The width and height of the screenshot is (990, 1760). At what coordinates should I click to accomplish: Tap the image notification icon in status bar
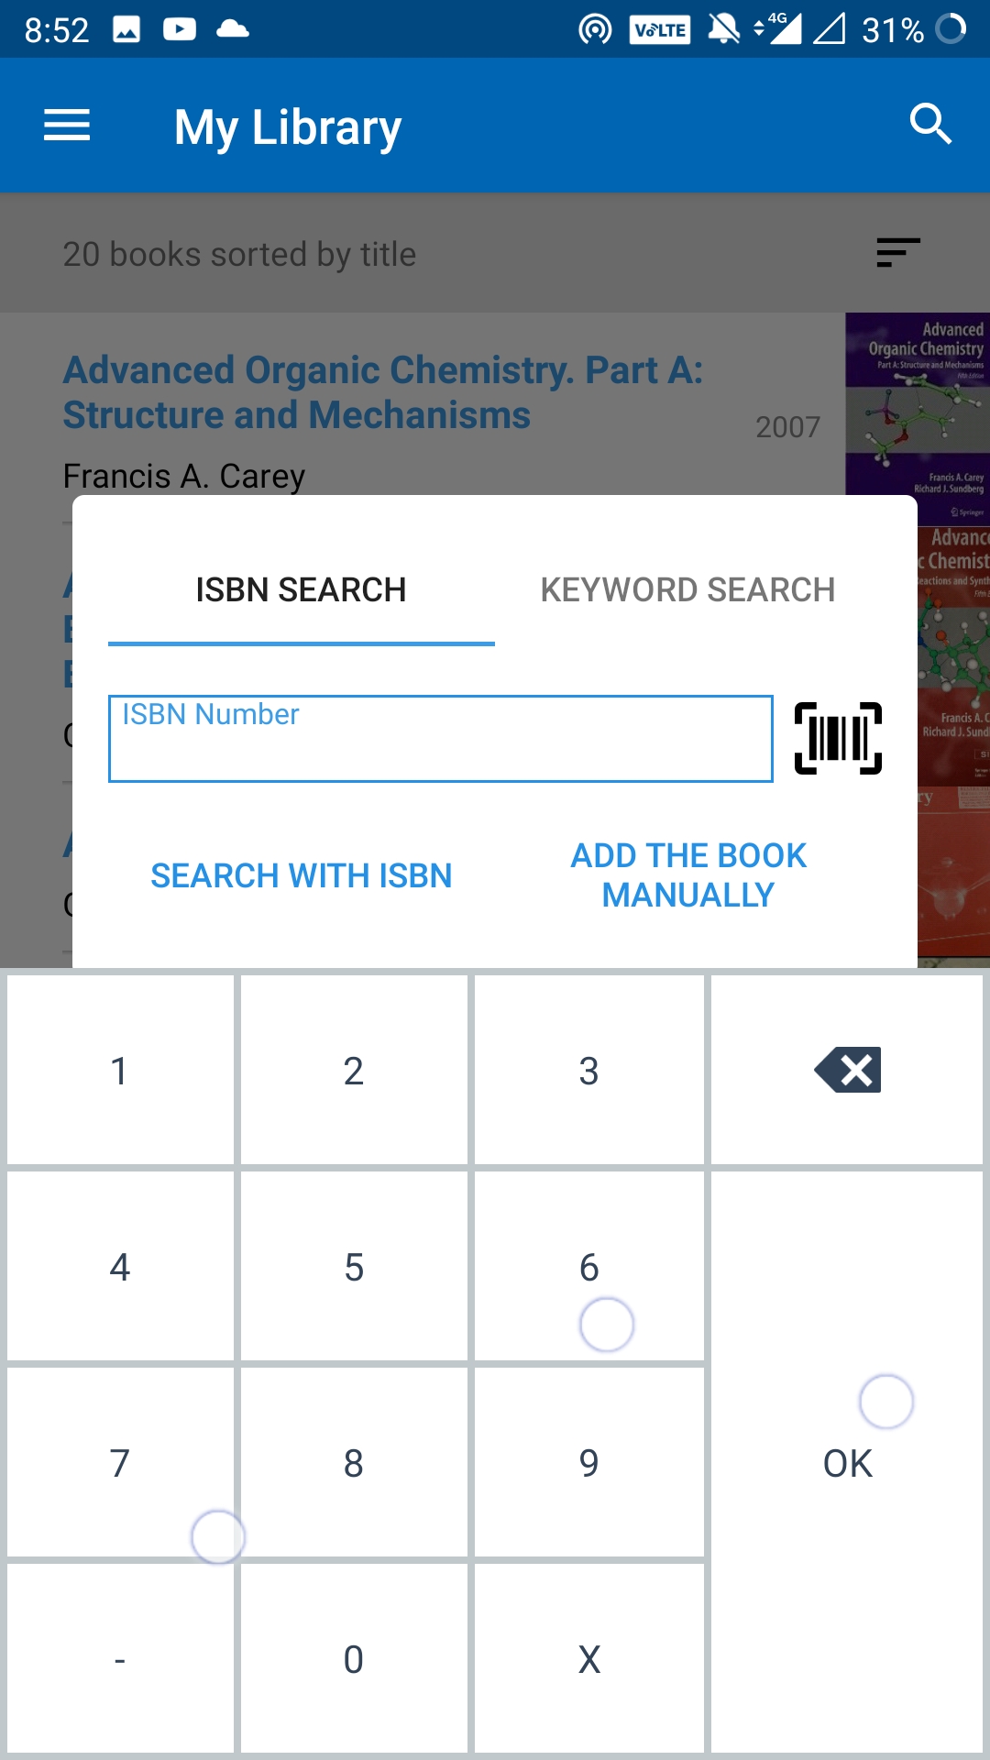(x=126, y=30)
